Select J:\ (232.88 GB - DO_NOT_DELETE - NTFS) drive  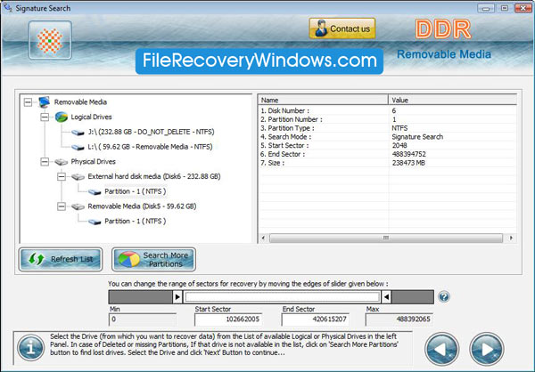151,132
